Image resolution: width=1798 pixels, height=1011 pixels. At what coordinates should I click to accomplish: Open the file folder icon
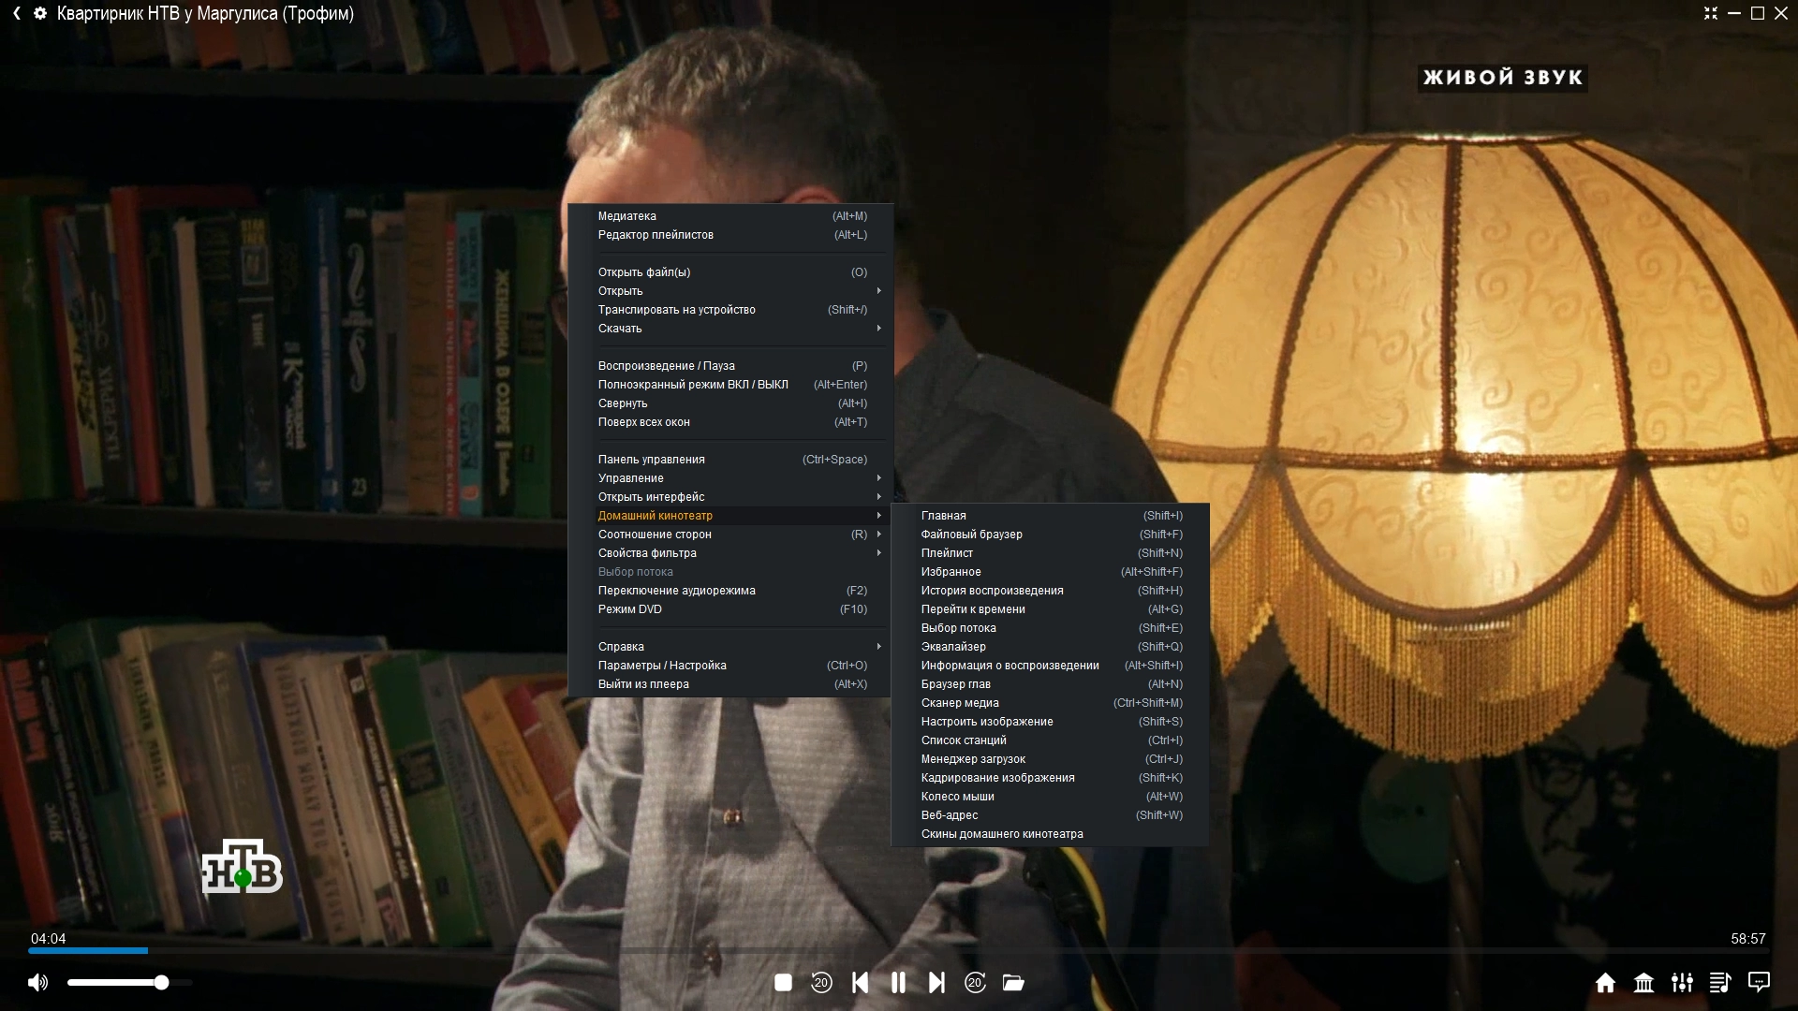1013,982
